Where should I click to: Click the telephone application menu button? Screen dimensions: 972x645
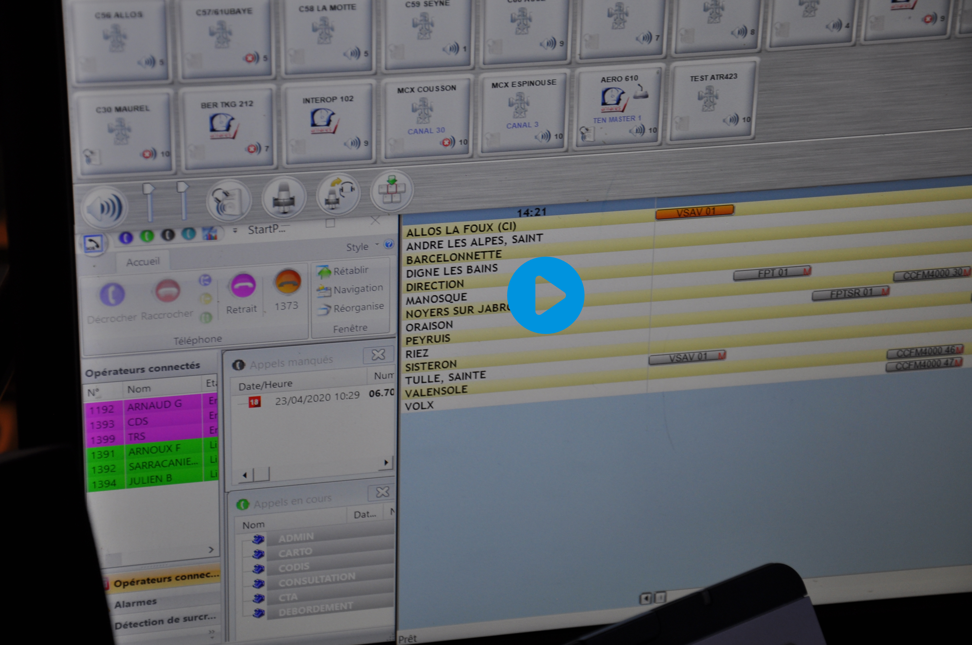coord(93,243)
